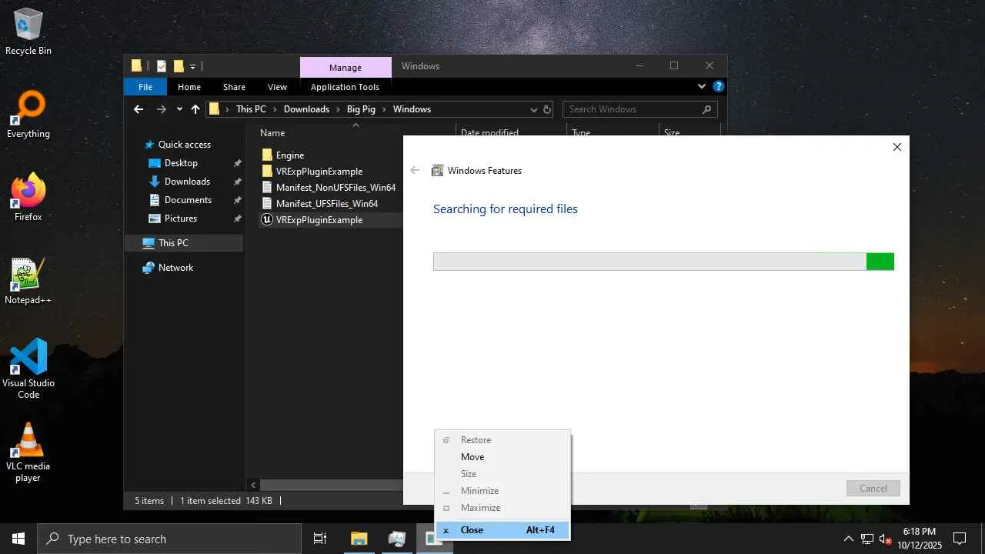This screenshot has width=985, height=554.
Task: Go back using Explorer's Back arrow
Action: coord(139,109)
